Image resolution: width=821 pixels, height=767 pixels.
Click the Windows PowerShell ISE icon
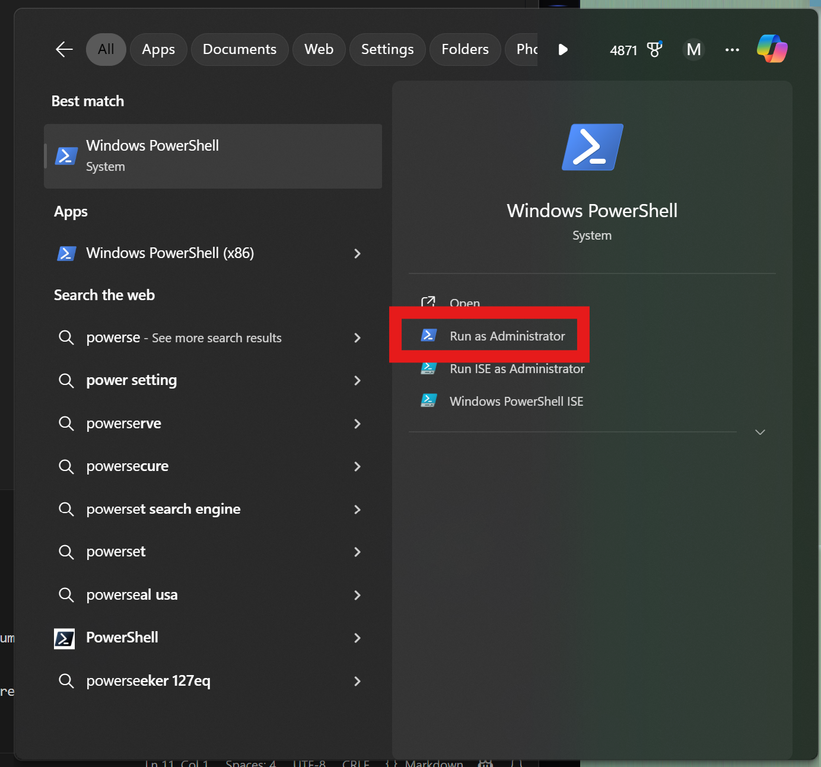click(x=428, y=401)
